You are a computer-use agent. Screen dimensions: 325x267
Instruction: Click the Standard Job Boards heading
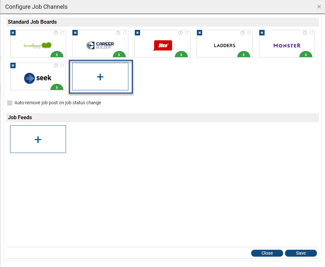click(x=32, y=22)
